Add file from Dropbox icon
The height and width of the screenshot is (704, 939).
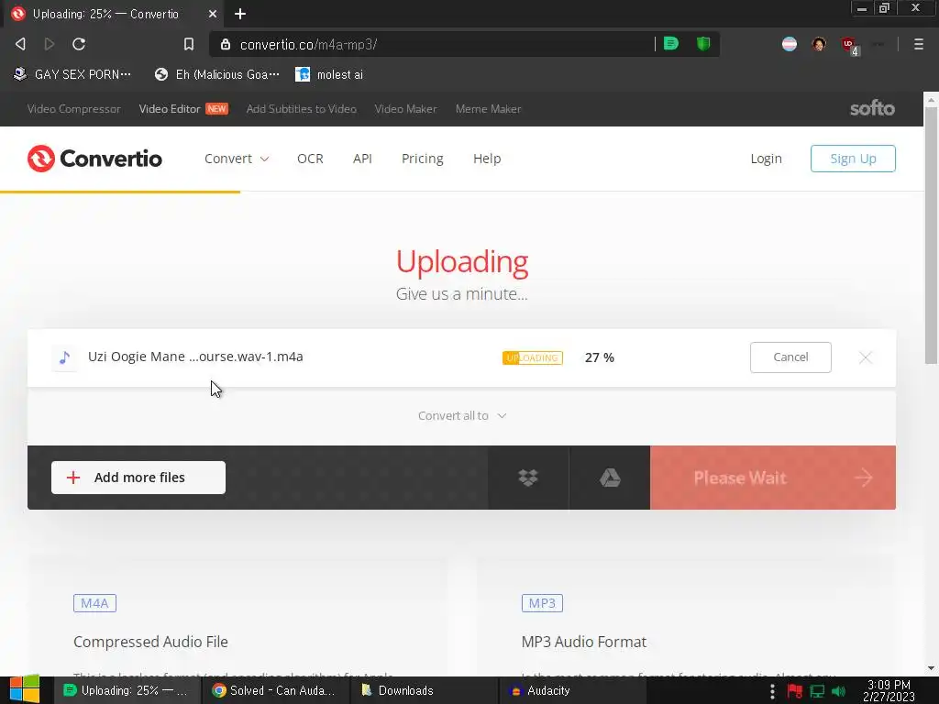pos(527,477)
